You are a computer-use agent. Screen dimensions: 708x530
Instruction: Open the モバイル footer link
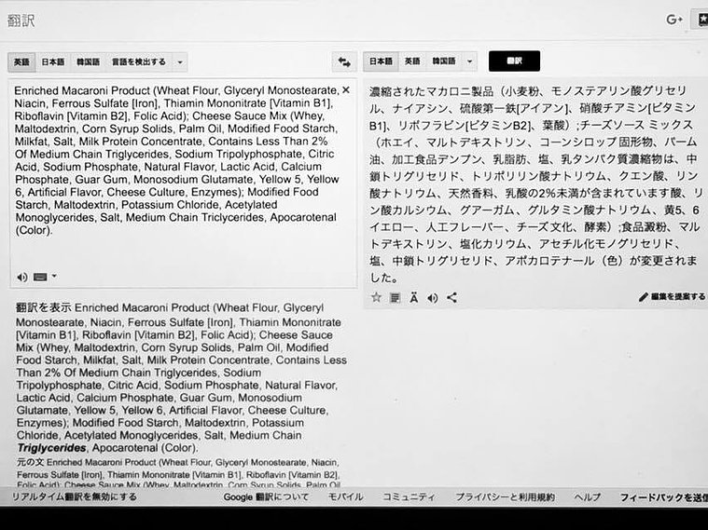pos(345,497)
